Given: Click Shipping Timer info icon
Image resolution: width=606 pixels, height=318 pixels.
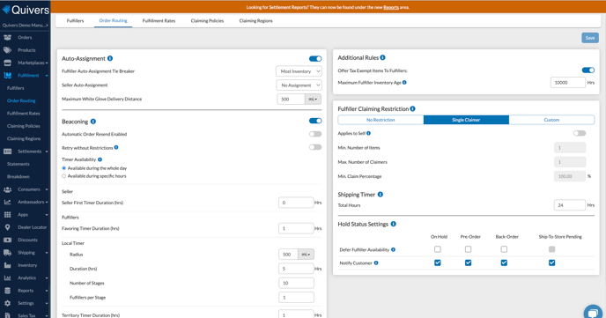Looking at the screenshot, I should pos(381,195).
